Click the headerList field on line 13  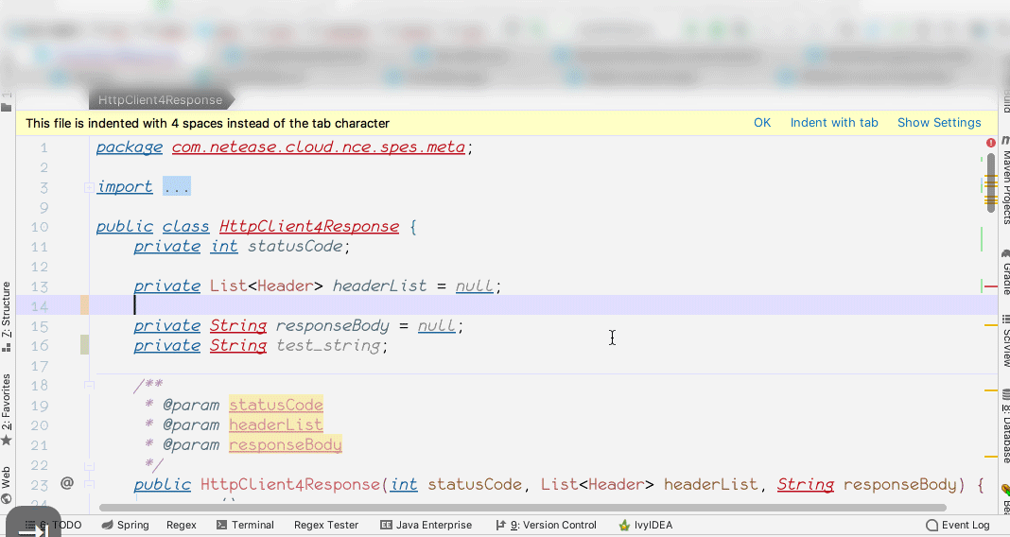[x=379, y=286]
